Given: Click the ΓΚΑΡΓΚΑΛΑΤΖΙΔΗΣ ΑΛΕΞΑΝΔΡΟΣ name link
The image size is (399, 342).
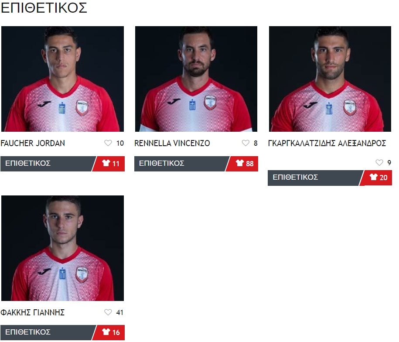Looking at the screenshot, I should (x=327, y=143).
